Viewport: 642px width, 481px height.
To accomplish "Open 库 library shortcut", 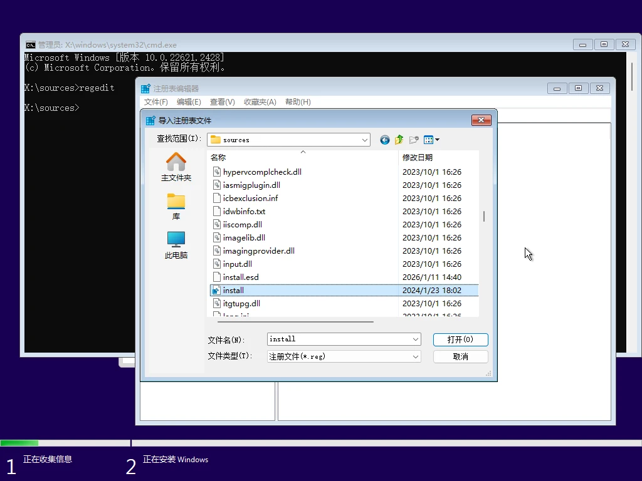I will (176, 207).
